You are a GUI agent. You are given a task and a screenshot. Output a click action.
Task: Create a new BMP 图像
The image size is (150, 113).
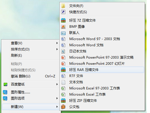pos(102,27)
